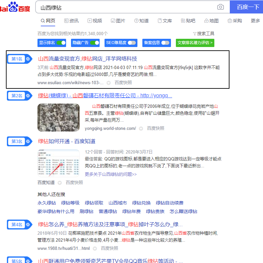Switch to the 知道 tab

pos(141,21)
